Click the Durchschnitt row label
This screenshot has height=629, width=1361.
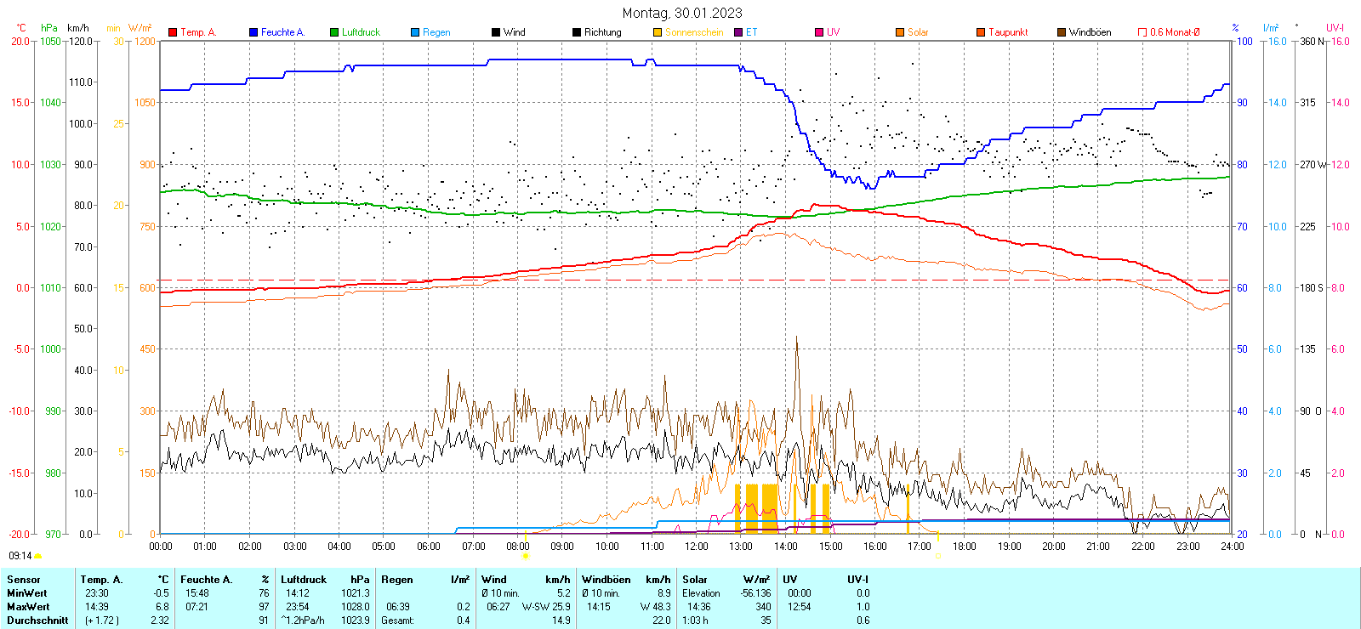[37, 620]
